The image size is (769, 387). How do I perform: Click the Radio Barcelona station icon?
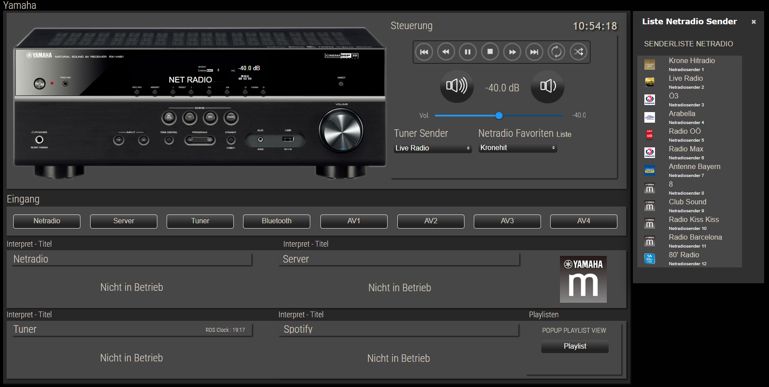tap(650, 241)
